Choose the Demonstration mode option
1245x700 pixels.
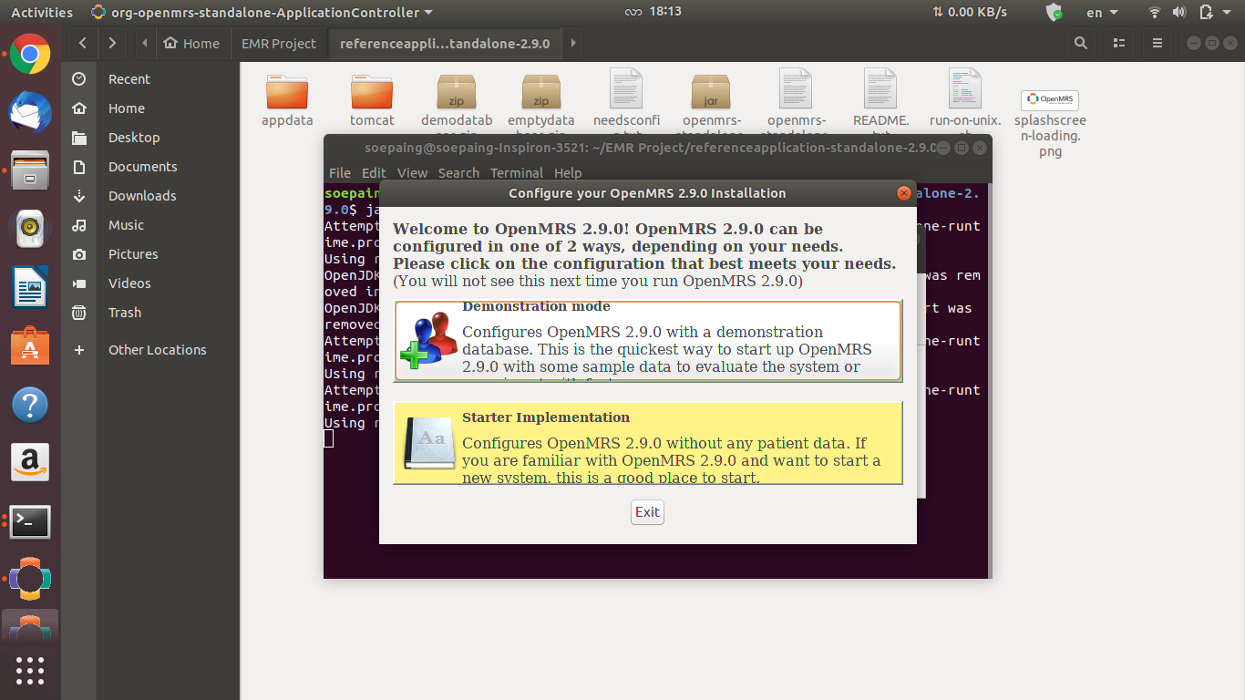coord(648,341)
